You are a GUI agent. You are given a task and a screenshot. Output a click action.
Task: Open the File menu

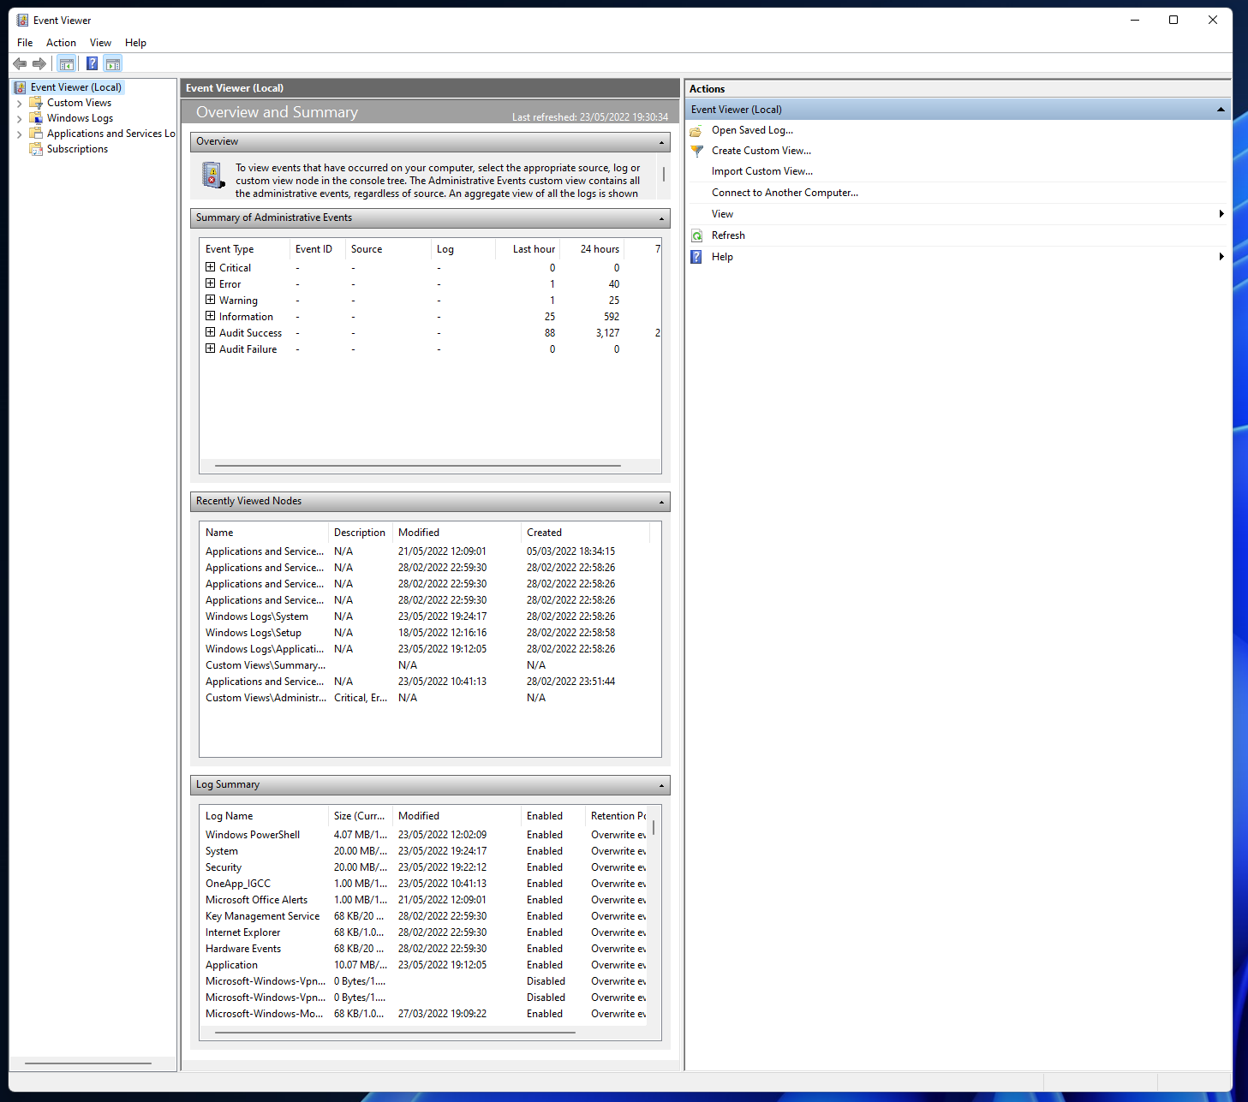[x=25, y=43]
